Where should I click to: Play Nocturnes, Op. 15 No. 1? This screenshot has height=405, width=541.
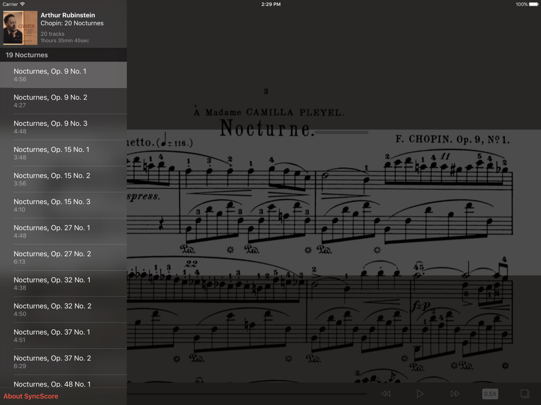[x=63, y=153]
